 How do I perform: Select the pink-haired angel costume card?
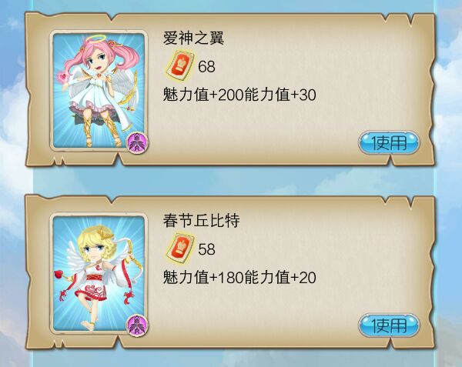coord(99,90)
